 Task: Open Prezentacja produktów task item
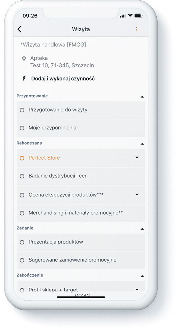[x=81, y=242]
